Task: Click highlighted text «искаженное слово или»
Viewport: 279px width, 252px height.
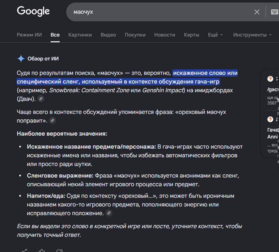Action: [x=205, y=73]
